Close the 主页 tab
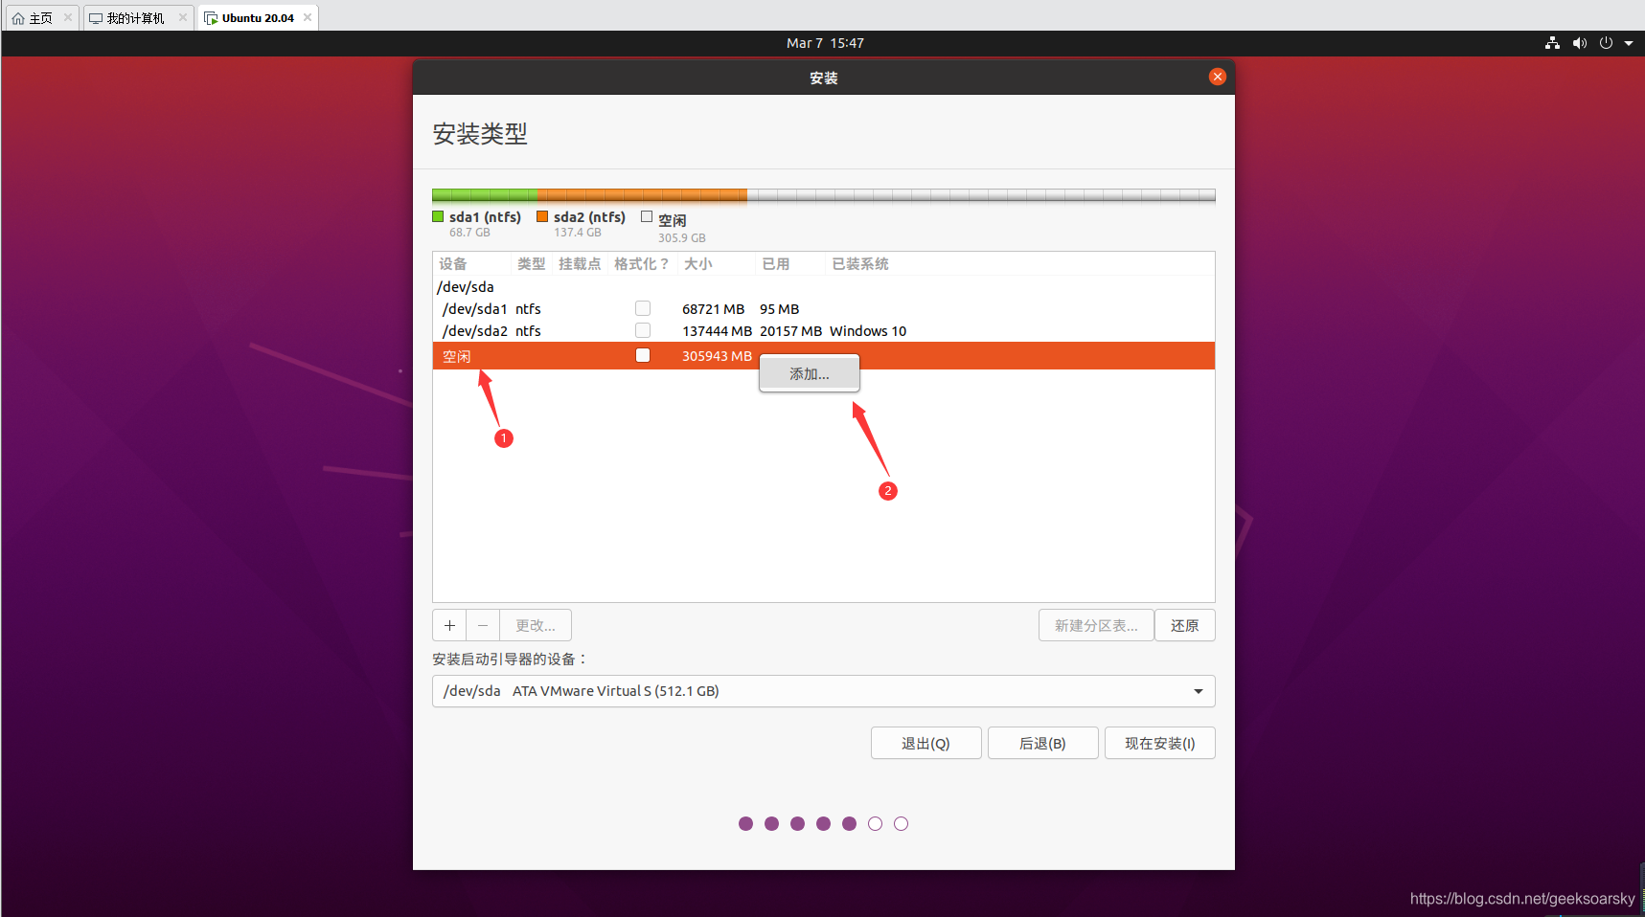The height and width of the screenshot is (917, 1645). click(68, 17)
